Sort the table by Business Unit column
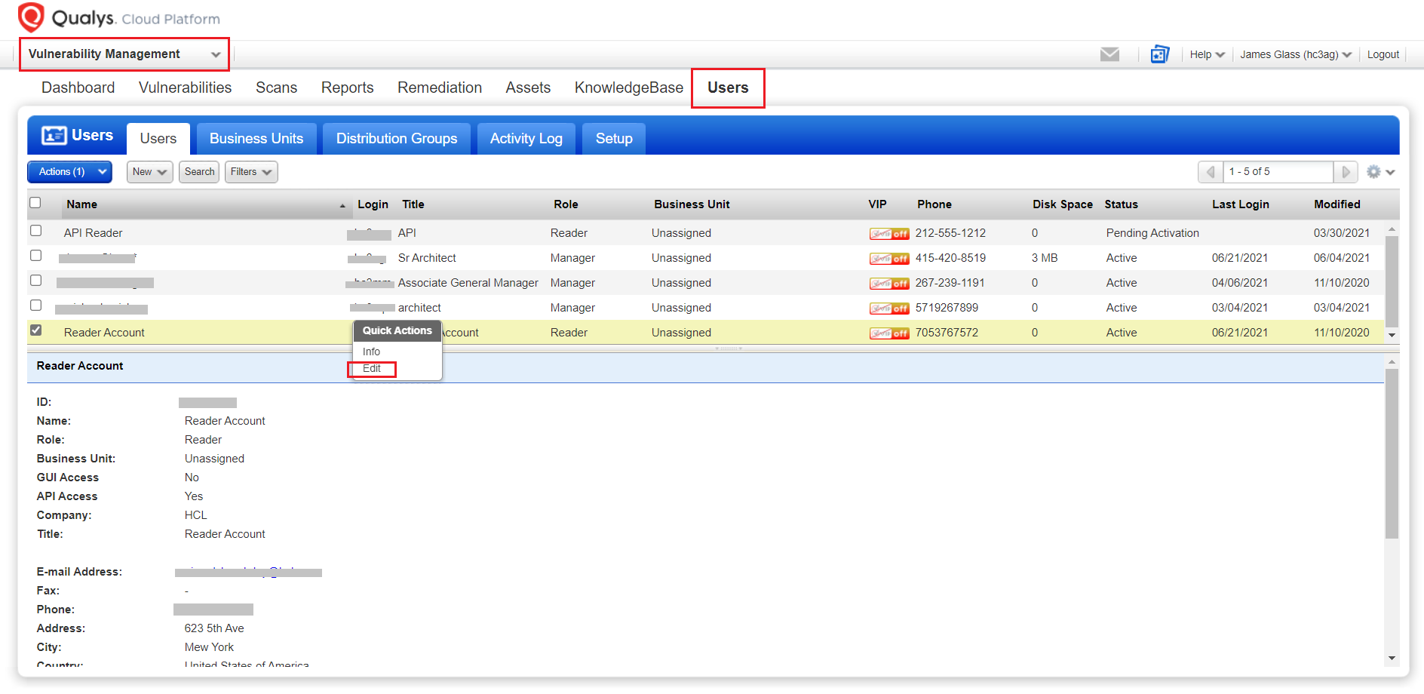Viewport: 1424px width, 694px height. tap(692, 204)
